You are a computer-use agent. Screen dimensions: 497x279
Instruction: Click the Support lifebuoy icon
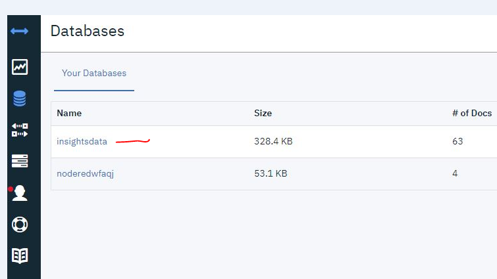point(20,224)
